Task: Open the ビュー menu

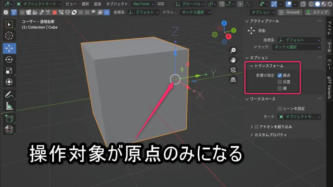Action: pyautogui.click(x=71, y=4)
